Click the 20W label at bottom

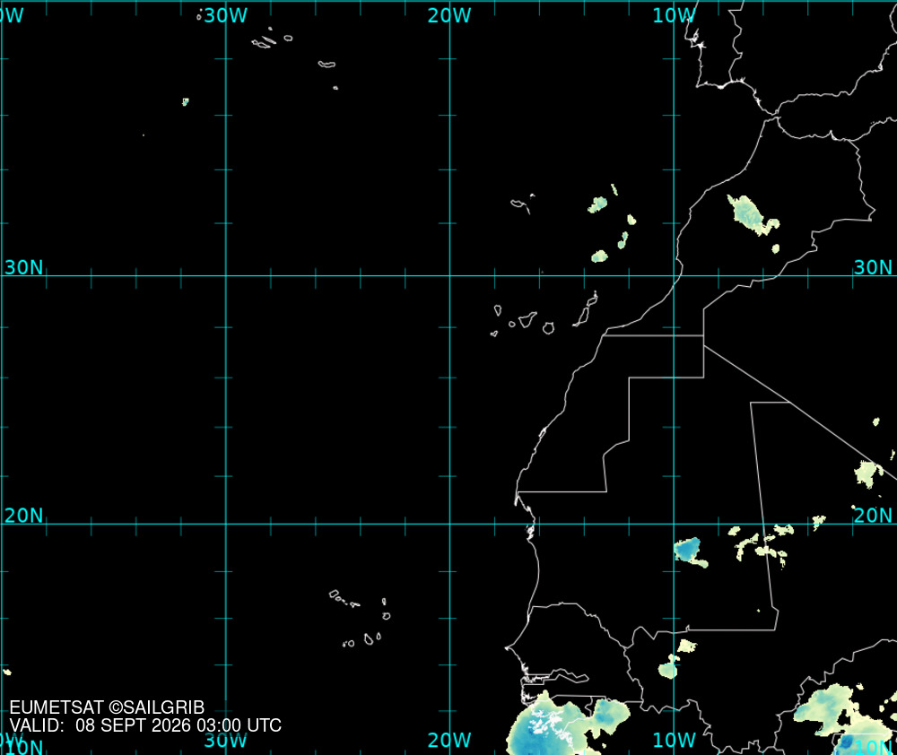[x=449, y=740]
